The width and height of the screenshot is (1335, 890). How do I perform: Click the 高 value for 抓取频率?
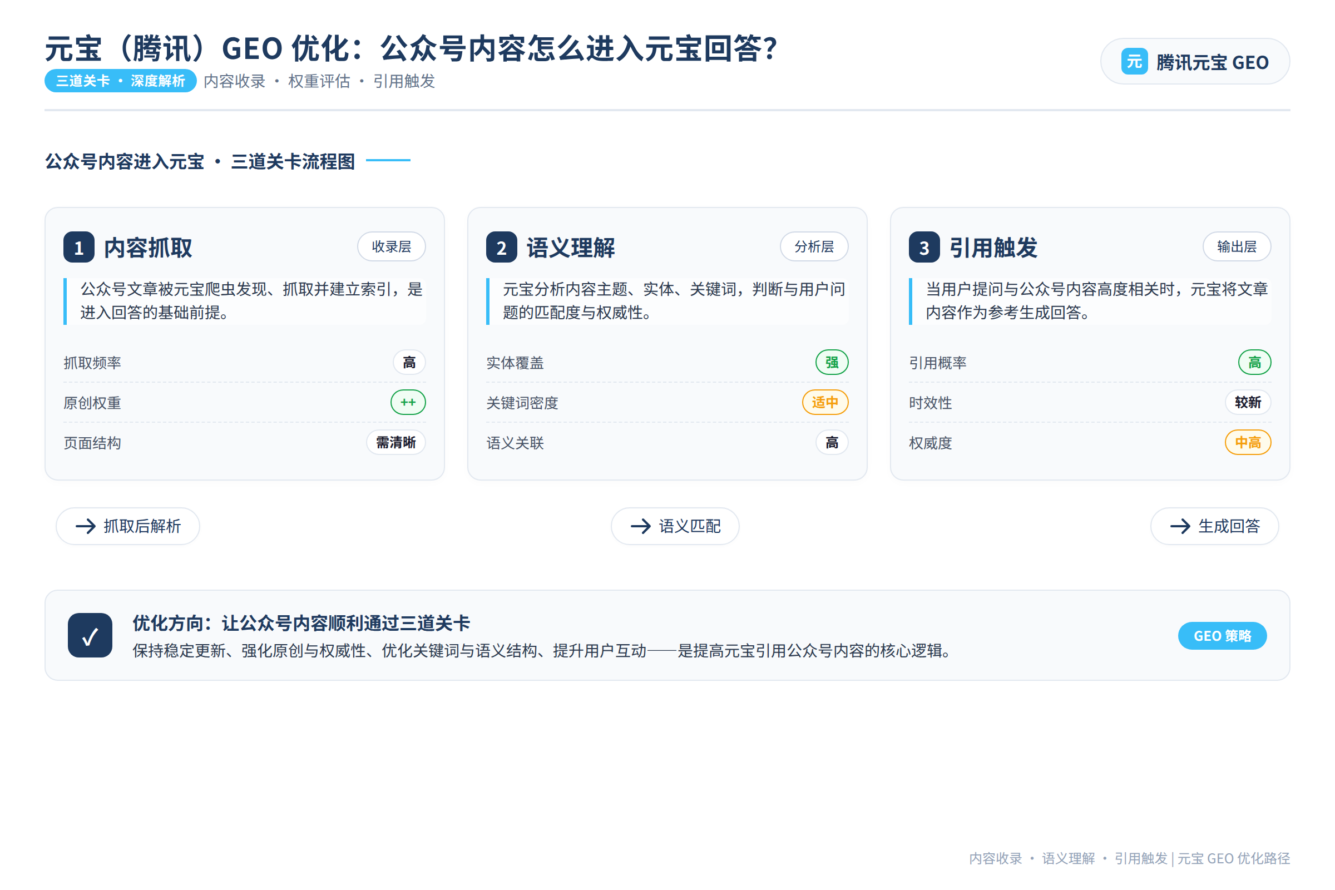[x=409, y=362]
